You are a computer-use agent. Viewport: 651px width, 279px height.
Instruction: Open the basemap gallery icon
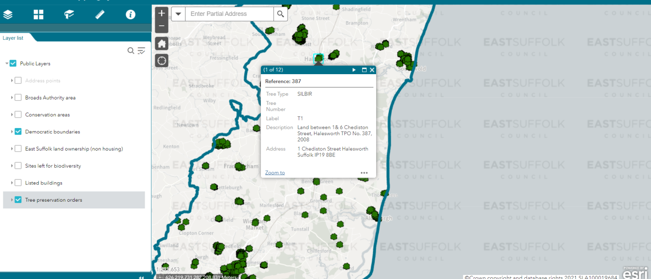(x=38, y=14)
